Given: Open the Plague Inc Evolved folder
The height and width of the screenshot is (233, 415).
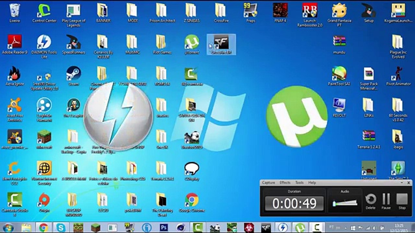Looking at the screenshot, I should [x=398, y=47].
